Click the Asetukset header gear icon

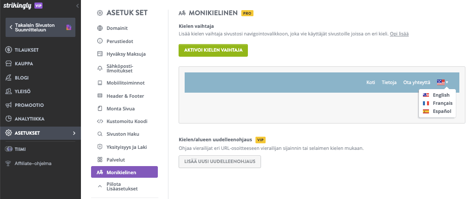(100, 13)
